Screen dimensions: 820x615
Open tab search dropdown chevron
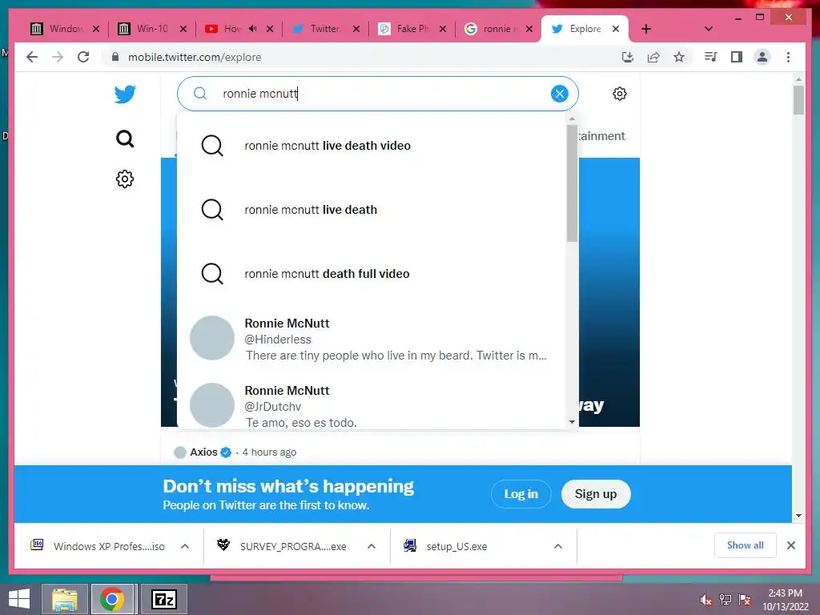708,29
